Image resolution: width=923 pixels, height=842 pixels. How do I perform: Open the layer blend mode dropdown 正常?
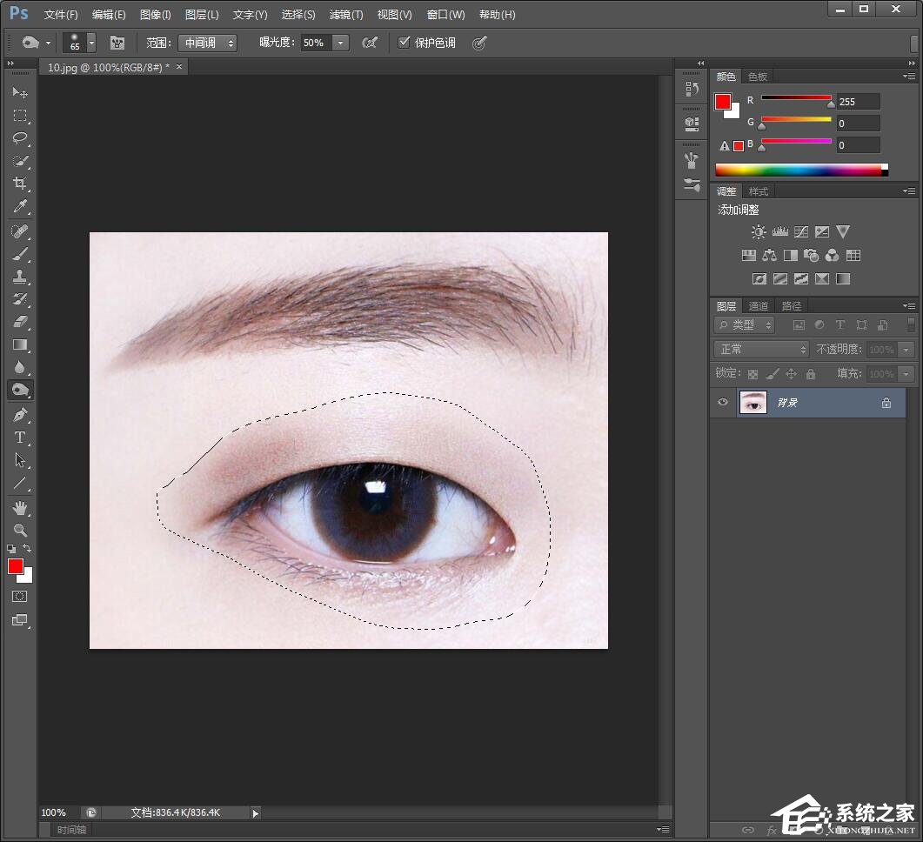pyautogui.click(x=761, y=349)
